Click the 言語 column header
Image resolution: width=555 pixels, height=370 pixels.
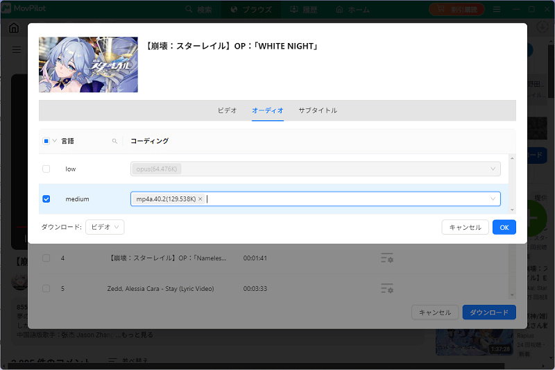[x=67, y=141]
